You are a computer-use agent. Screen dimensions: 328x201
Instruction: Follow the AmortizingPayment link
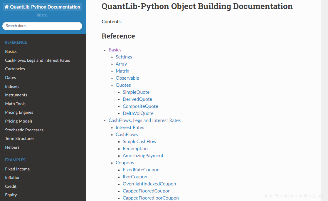(143, 155)
